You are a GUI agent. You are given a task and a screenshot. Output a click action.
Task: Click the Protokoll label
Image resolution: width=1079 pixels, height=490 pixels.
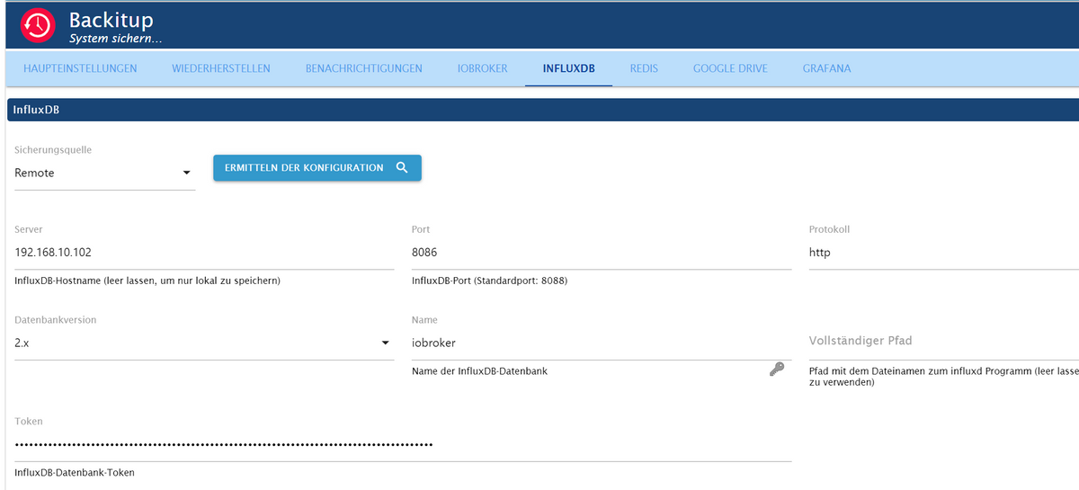(x=829, y=229)
